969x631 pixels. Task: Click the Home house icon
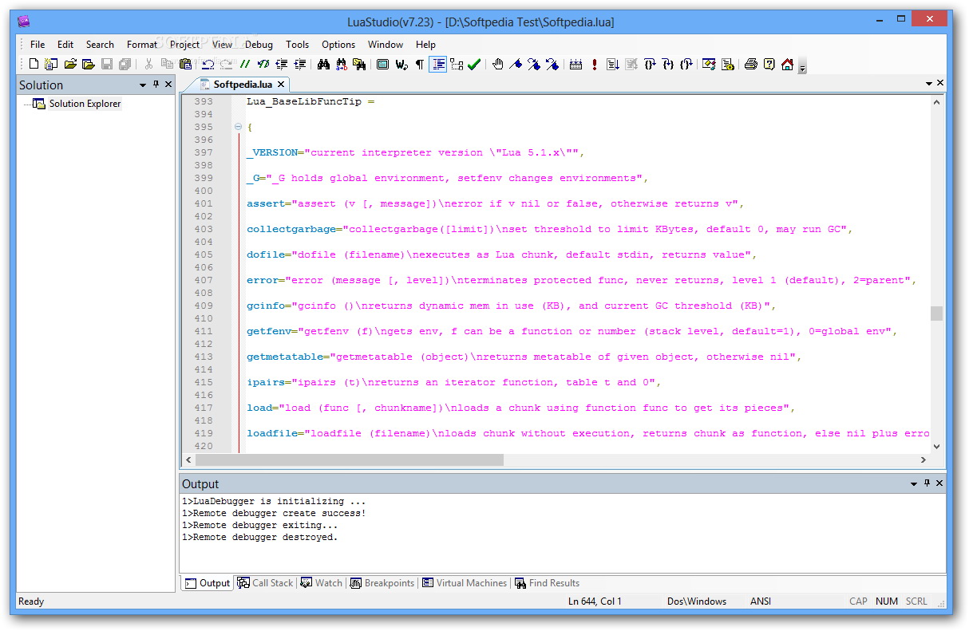pos(787,65)
